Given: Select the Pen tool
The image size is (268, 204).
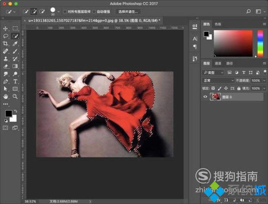Looking at the screenshot, I should 5,81.
